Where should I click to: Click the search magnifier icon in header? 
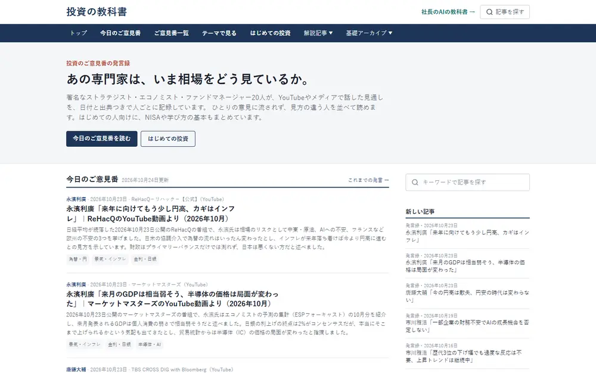[489, 12]
